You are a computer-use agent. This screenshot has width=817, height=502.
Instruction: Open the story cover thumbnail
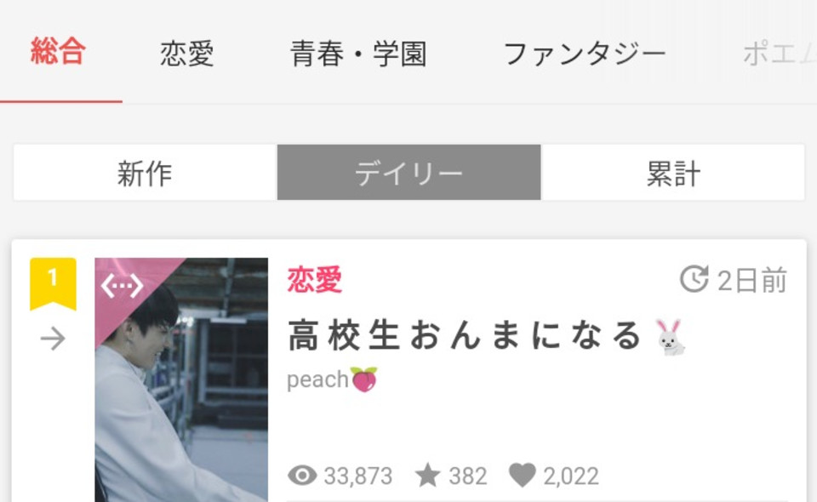point(181,379)
